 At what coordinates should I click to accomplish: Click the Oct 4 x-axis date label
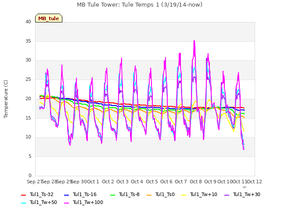pyautogui.click(x=137, y=182)
